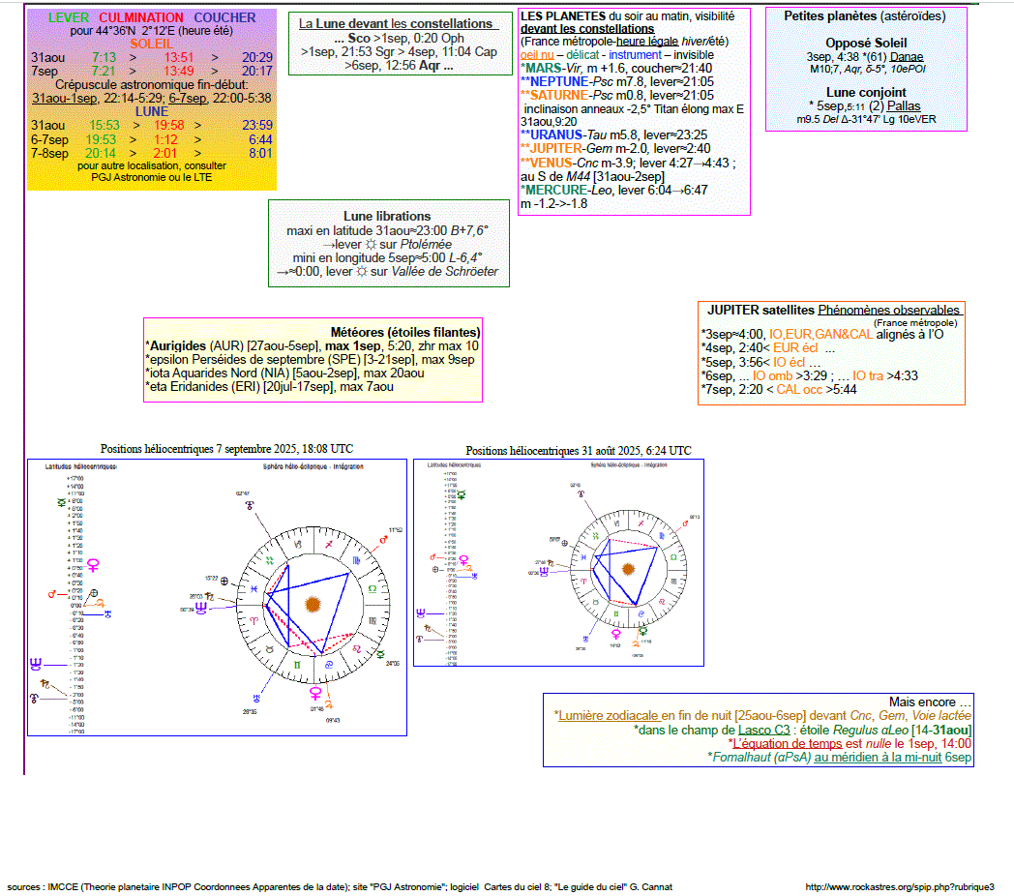Click the 'L'équation de temps' link
The image size is (1014, 896).
click(785, 743)
